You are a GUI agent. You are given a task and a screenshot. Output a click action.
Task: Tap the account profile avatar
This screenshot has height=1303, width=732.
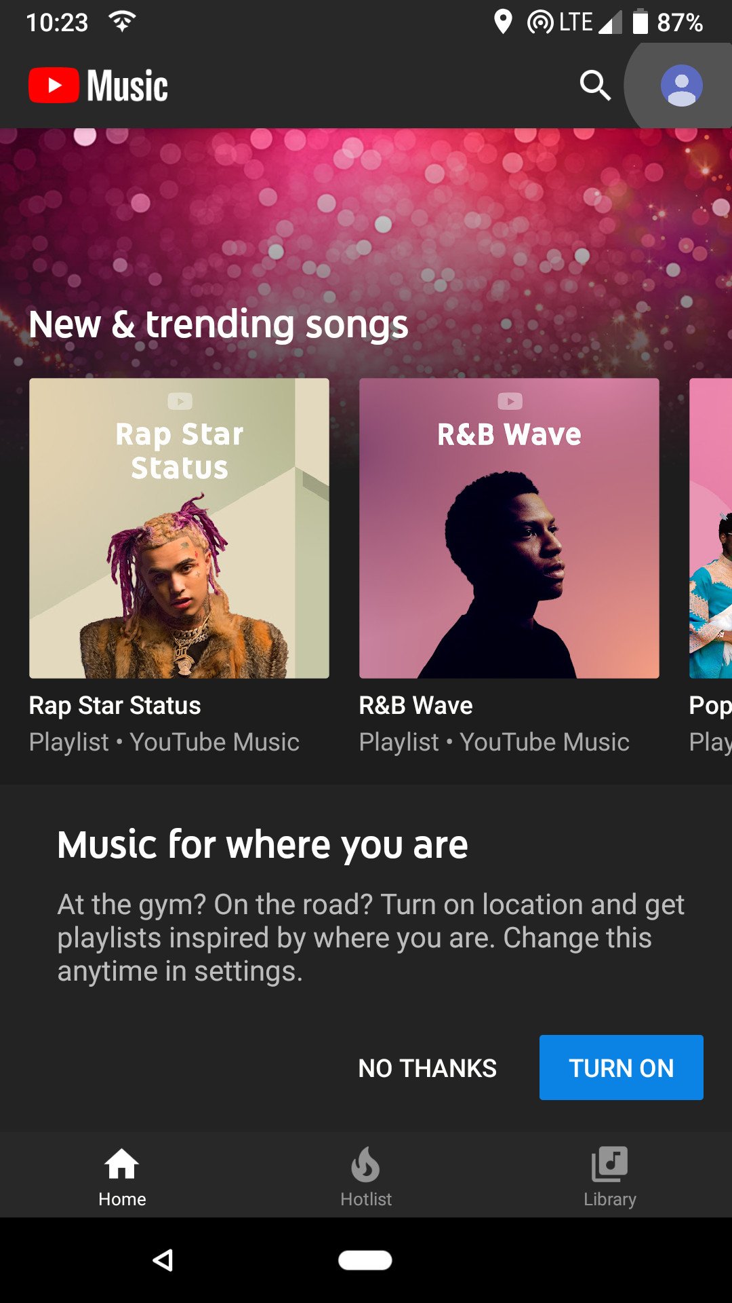pos(681,86)
